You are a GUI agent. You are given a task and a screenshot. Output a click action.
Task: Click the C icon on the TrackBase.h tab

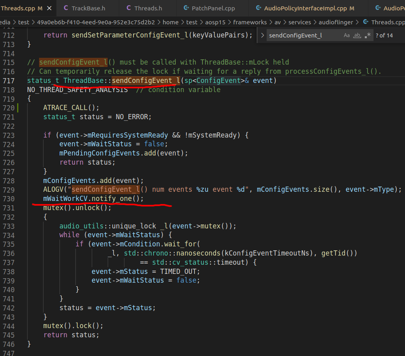pos(66,8)
